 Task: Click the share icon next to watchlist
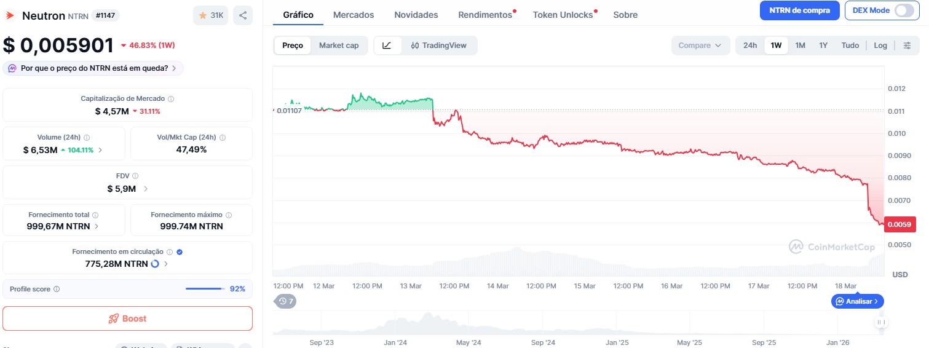(x=243, y=15)
